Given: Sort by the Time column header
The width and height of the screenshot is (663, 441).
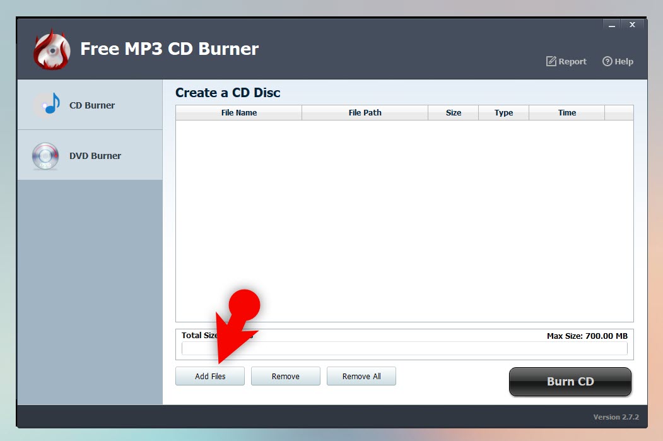Looking at the screenshot, I should (566, 112).
